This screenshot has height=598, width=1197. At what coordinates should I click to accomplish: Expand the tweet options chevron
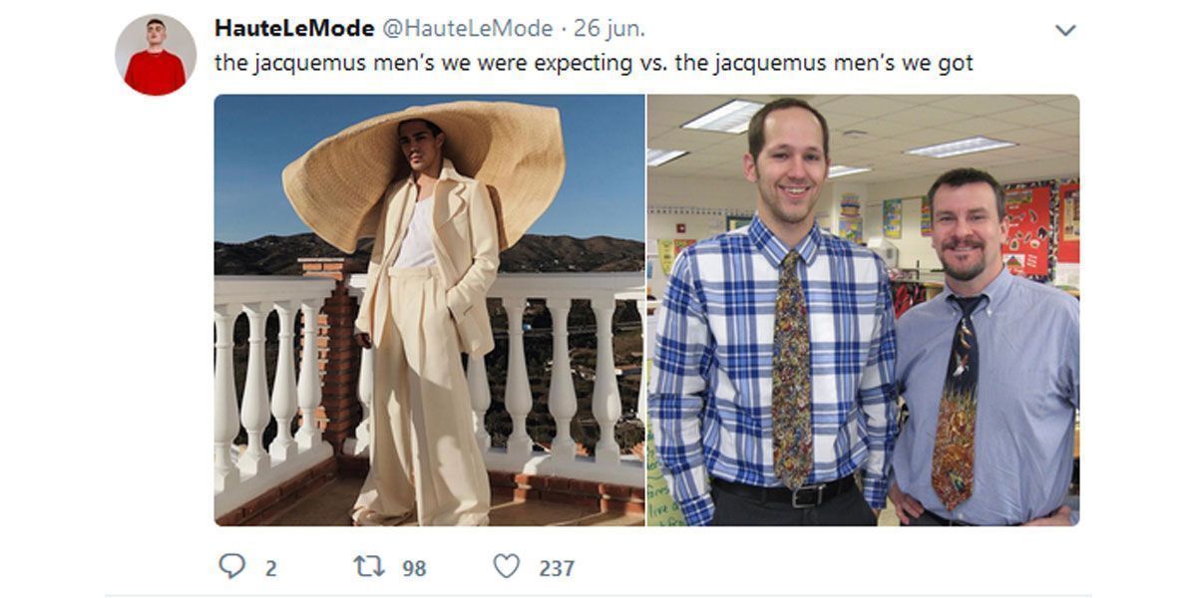pyautogui.click(x=1065, y=30)
